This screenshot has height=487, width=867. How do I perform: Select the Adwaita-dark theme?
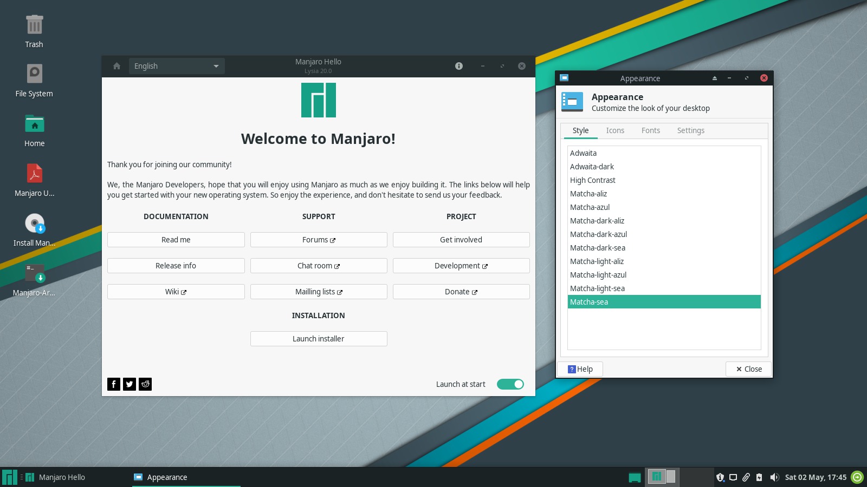tap(664, 167)
